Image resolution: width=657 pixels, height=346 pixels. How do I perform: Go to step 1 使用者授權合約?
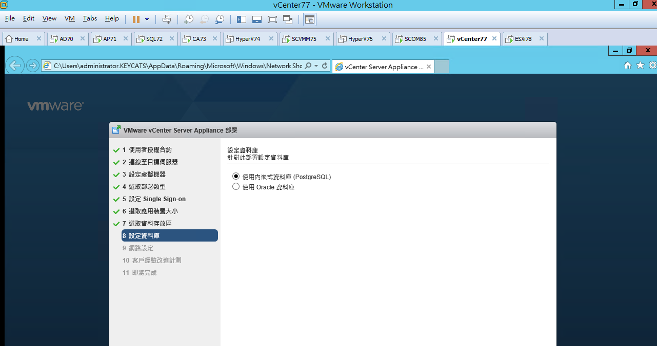pos(147,150)
